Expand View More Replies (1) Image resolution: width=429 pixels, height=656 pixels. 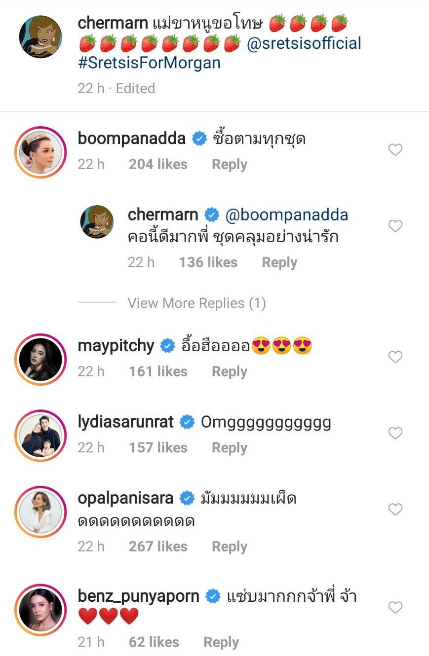[x=196, y=303]
